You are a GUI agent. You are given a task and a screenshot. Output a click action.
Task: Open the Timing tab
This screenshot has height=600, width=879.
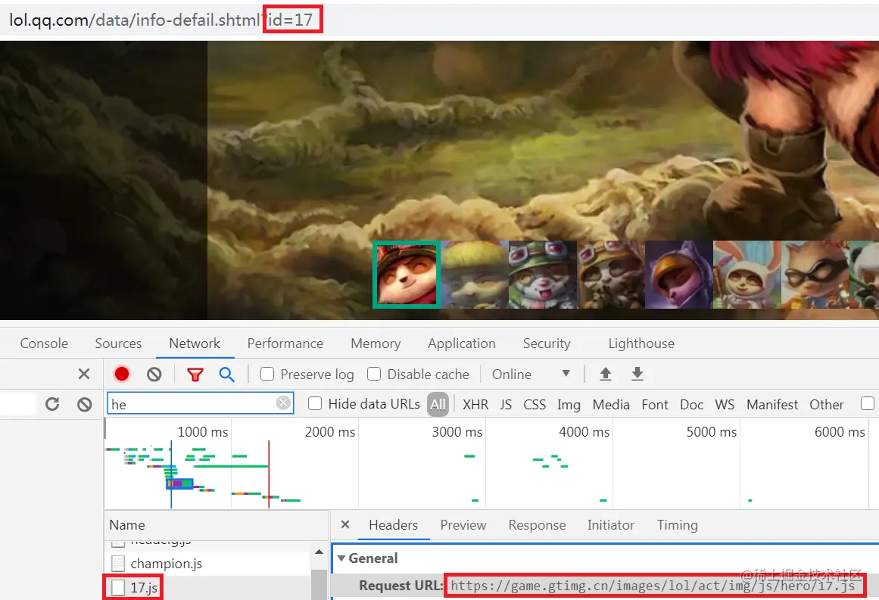(677, 525)
